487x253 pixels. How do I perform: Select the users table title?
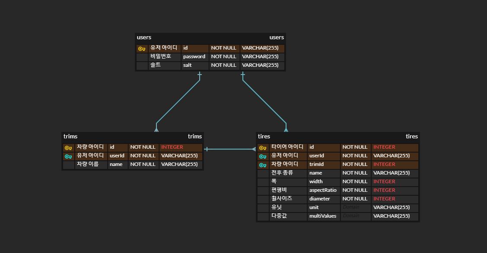click(x=144, y=37)
